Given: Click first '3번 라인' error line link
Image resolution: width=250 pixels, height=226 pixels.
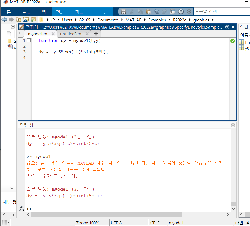Looking at the screenshot, I should (83, 137).
